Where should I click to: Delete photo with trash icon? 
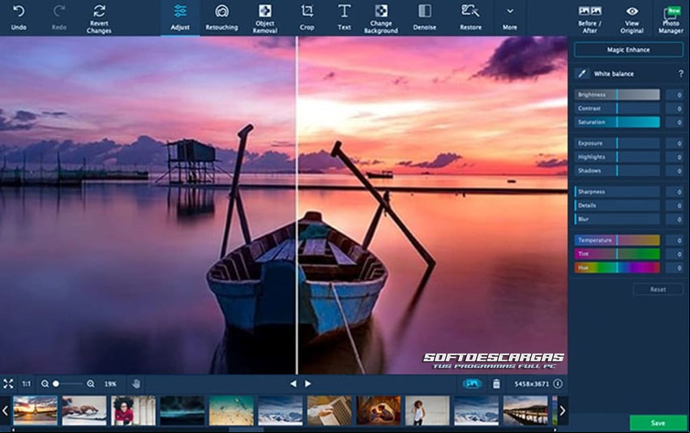coord(496,384)
